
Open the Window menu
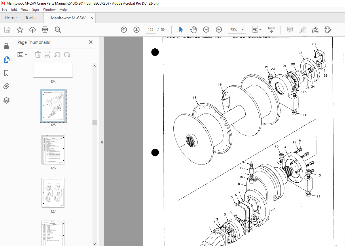pos(49,10)
